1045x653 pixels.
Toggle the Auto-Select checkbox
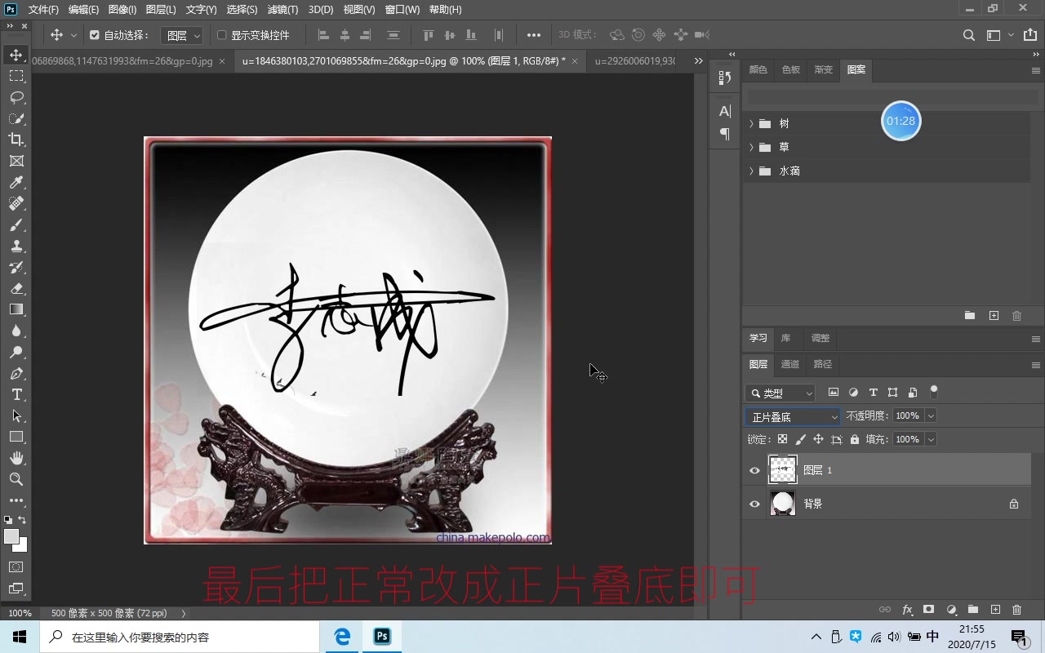point(94,35)
